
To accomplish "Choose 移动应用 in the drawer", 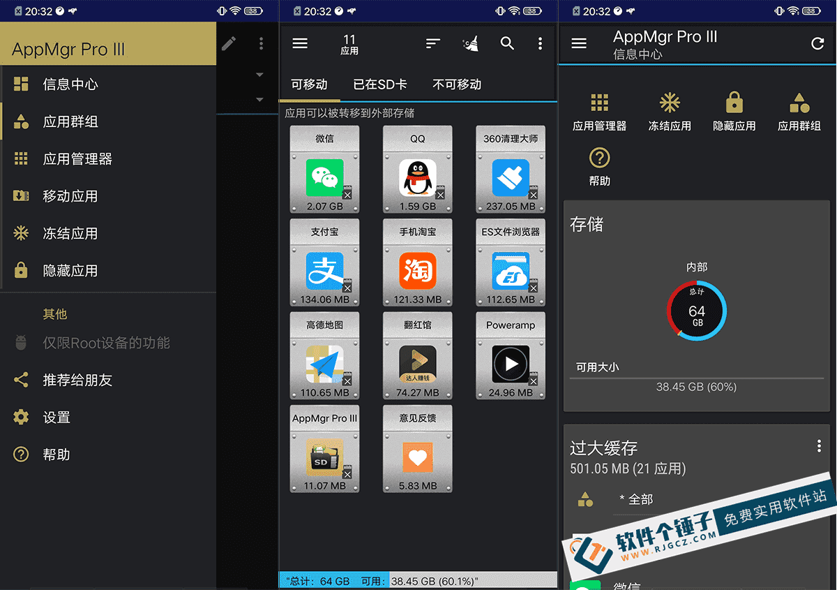I will tap(108, 196).
